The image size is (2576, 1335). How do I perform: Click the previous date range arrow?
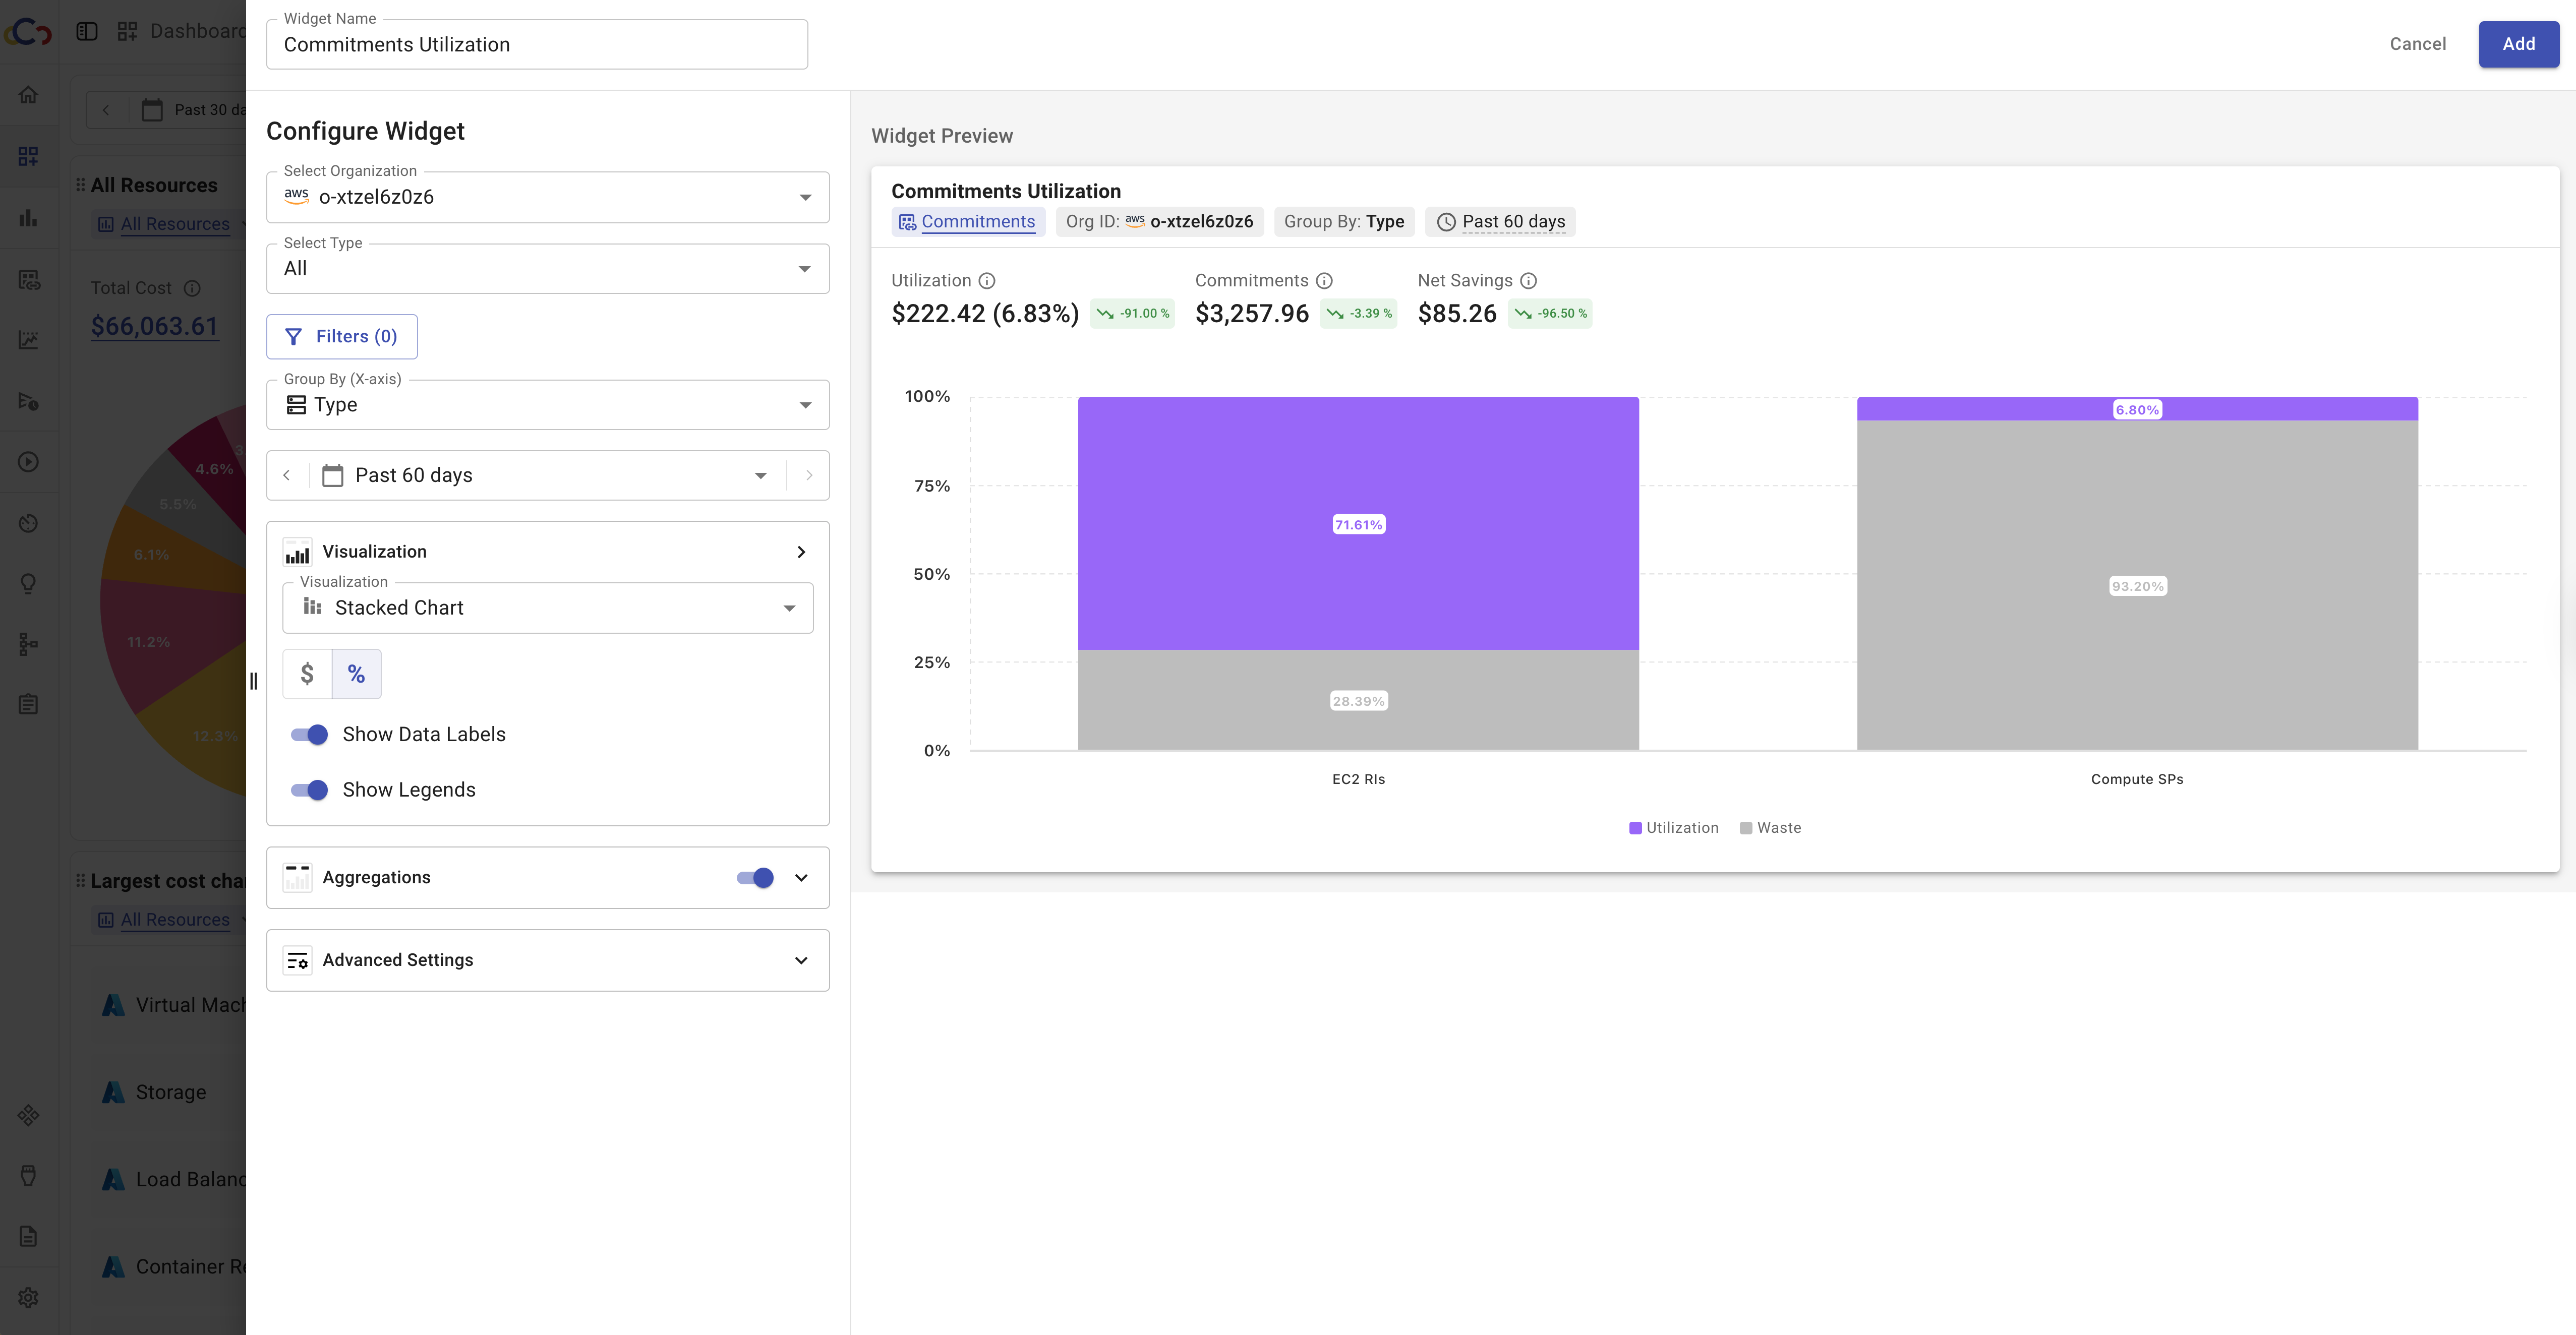[287, 475]
